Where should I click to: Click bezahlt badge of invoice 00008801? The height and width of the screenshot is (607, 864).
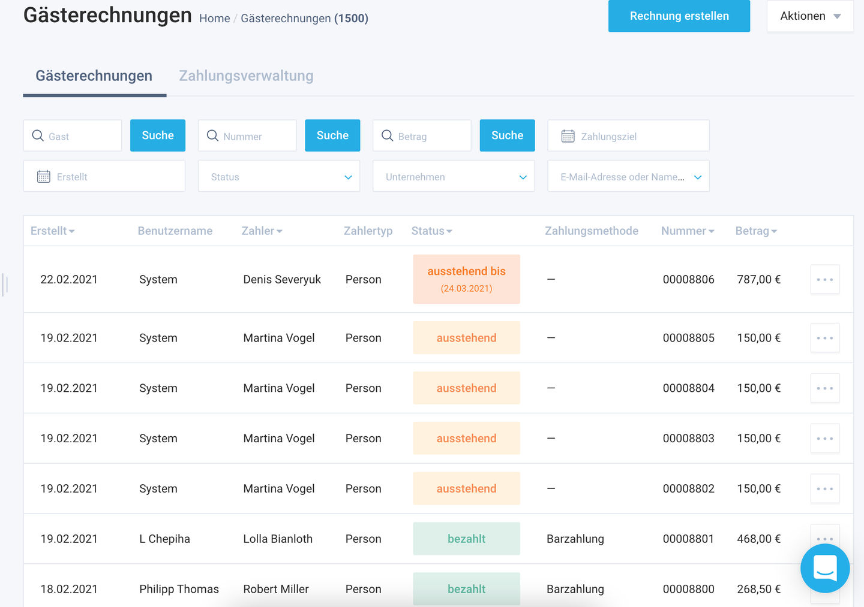coord(466,539)
